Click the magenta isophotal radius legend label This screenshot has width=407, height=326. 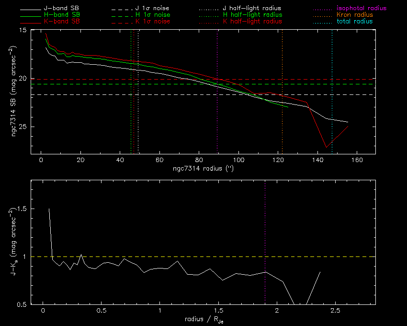coord(362,9)
